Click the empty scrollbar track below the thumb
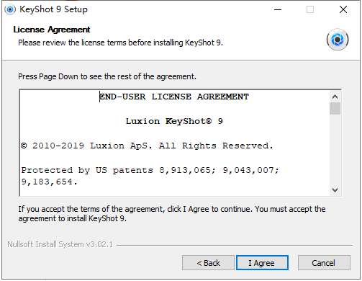The image size is (362, 281). (335, 150)
